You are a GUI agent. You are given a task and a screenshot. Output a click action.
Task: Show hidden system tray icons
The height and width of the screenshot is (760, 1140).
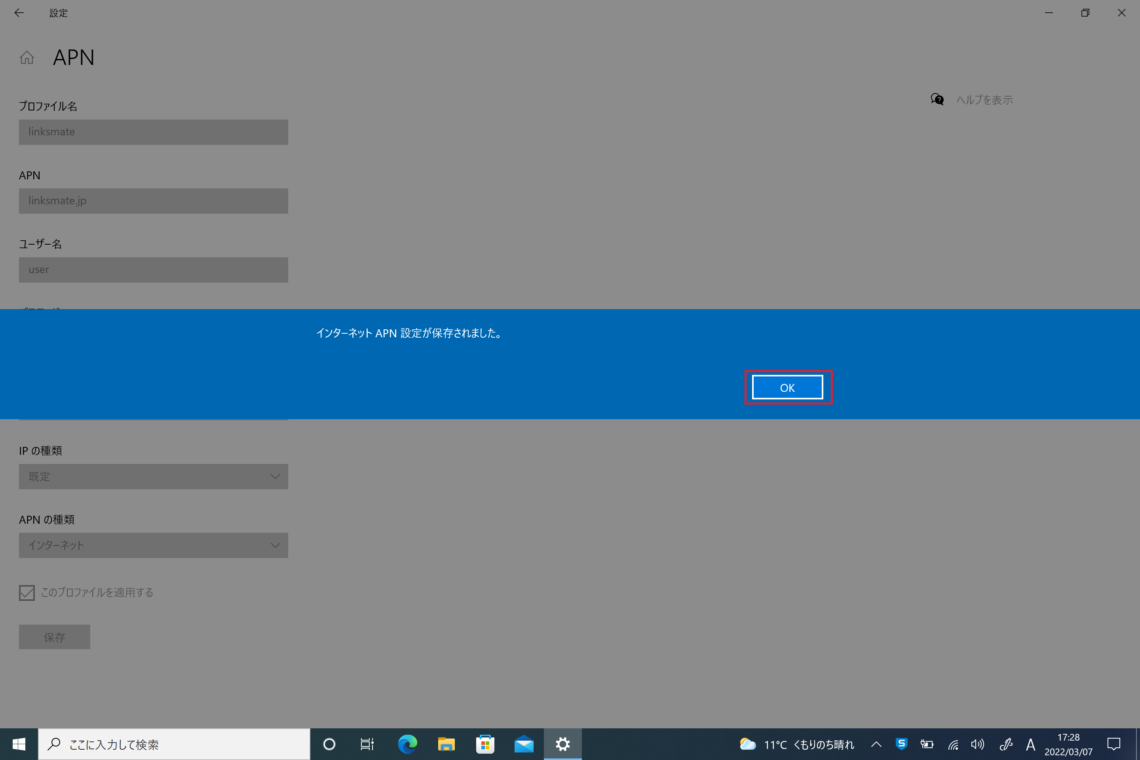point(876,744)
